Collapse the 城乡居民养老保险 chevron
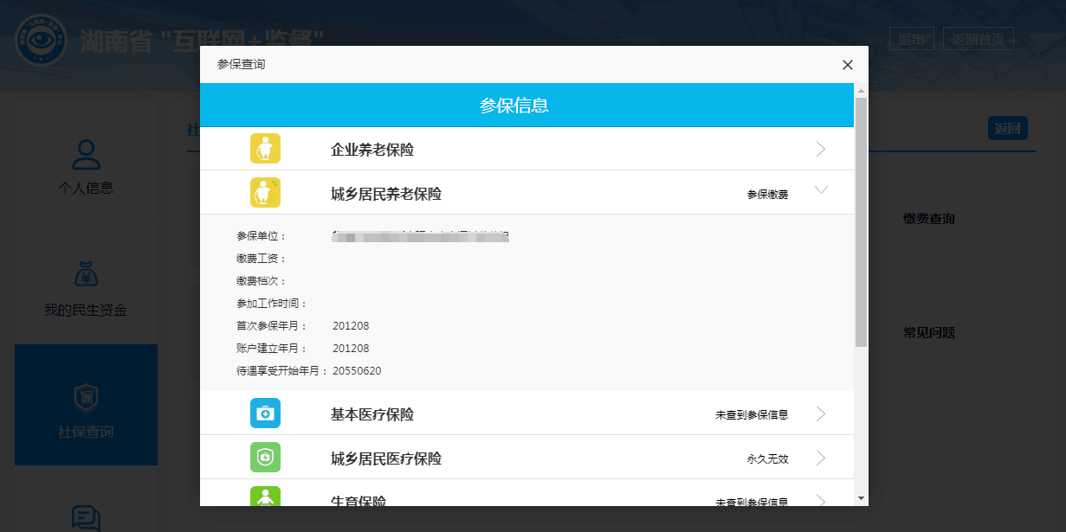 point(821,190)
